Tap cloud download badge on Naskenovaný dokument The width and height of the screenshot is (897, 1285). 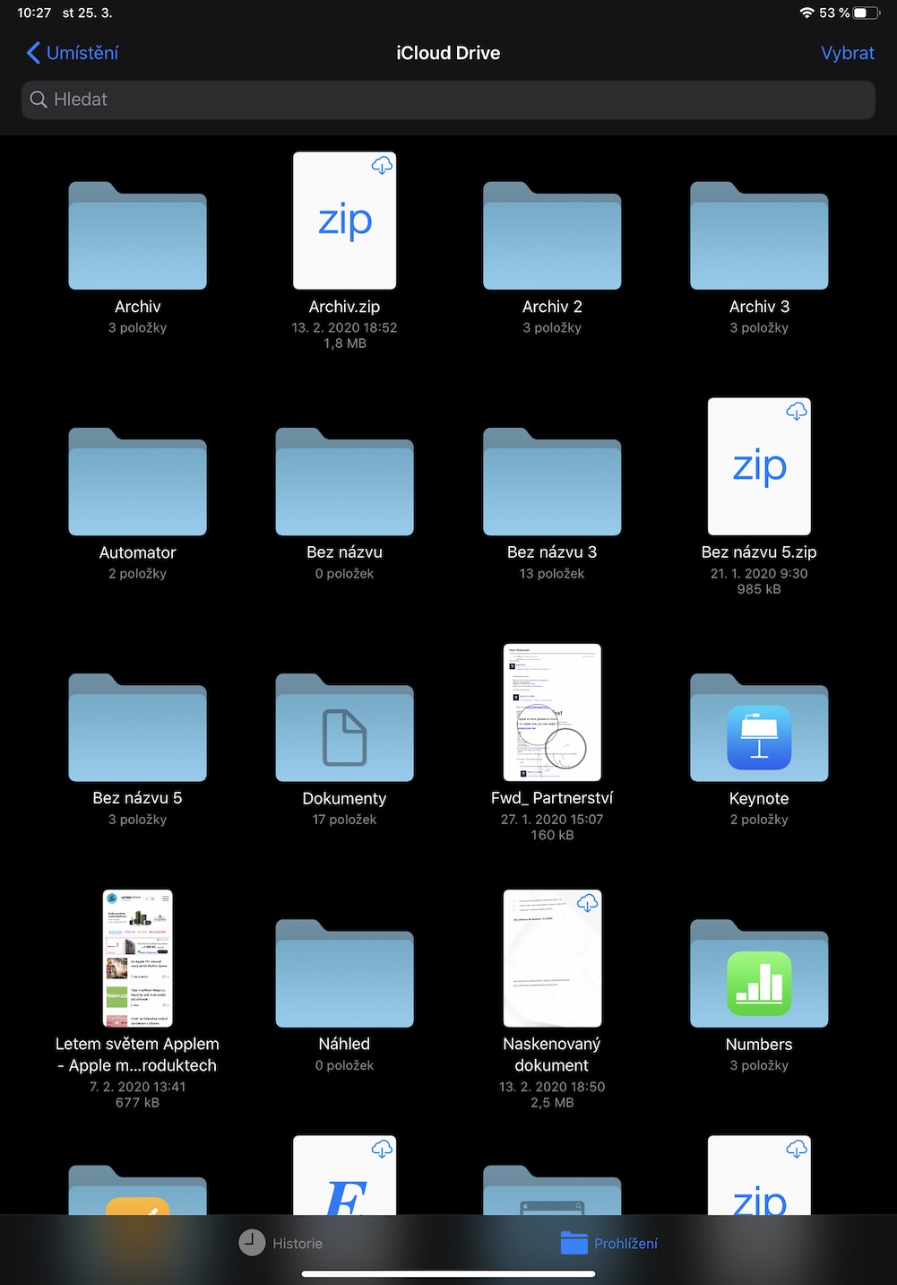588,903
